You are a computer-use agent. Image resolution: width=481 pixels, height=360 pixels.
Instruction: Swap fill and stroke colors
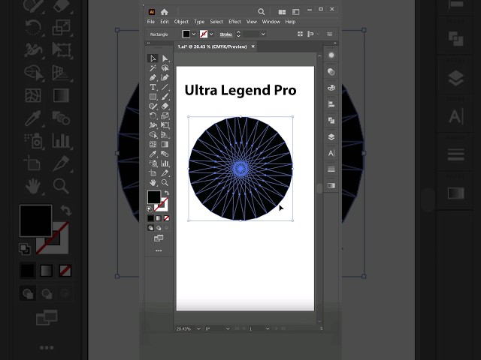point(167,193)
